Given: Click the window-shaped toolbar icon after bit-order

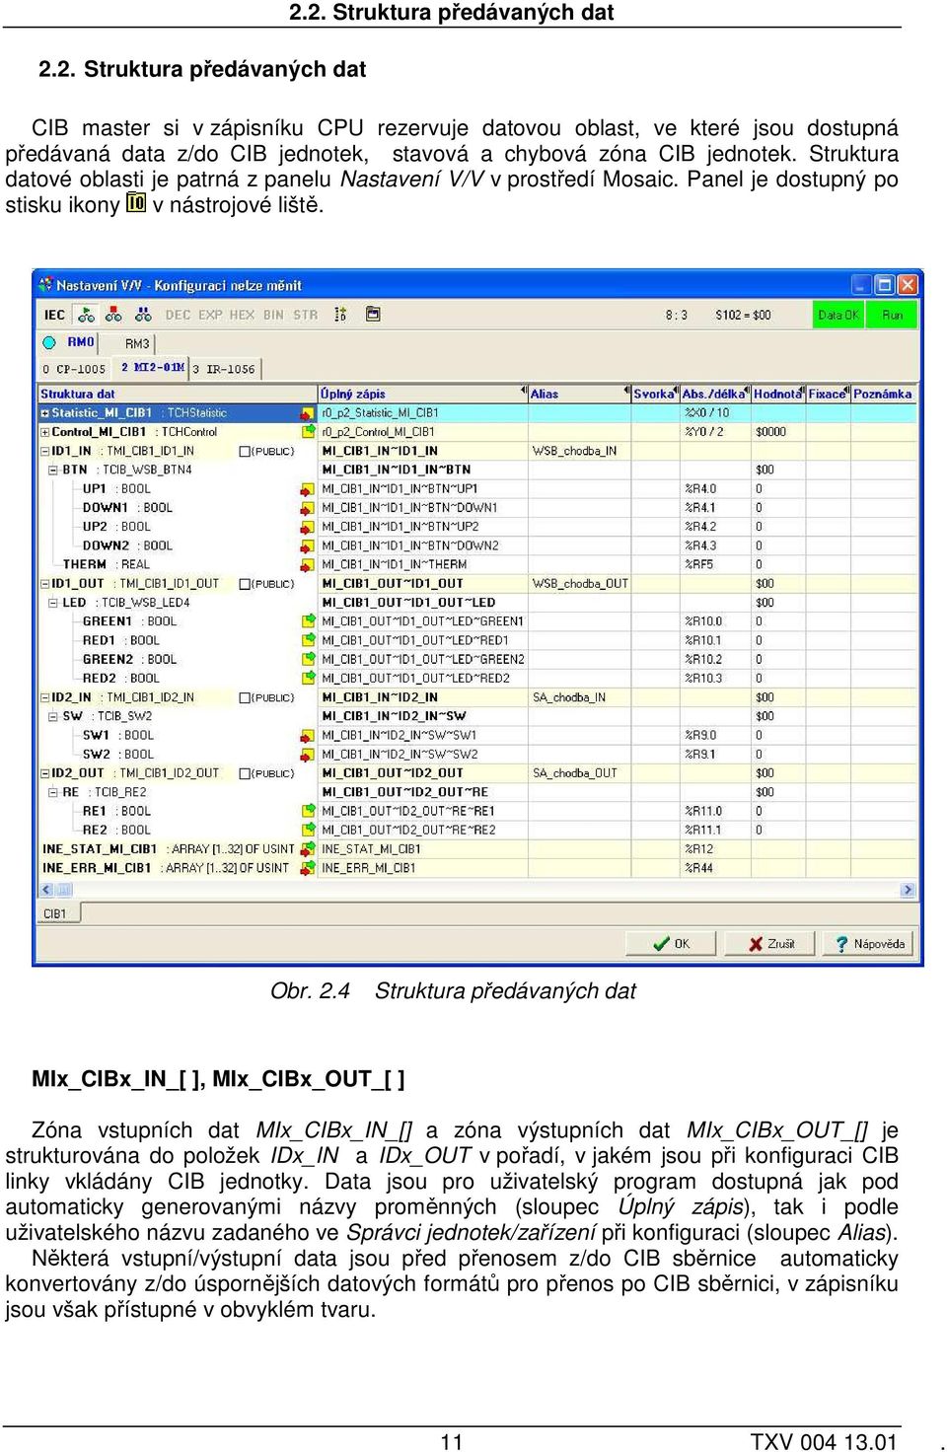Looking at the screenshot, I should pos(373,315).
